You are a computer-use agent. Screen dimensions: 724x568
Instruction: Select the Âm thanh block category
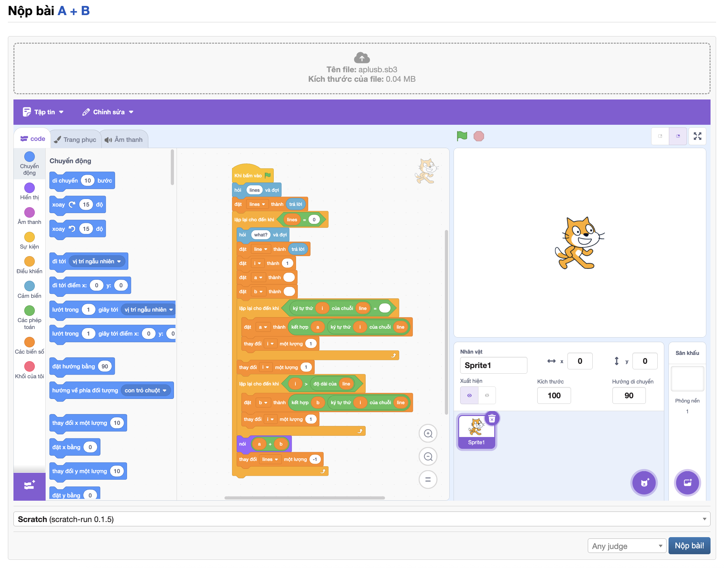[29, 216]
